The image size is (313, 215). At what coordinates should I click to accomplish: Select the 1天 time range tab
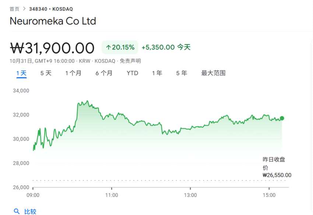pyautogui.click(x=21, y=73)
